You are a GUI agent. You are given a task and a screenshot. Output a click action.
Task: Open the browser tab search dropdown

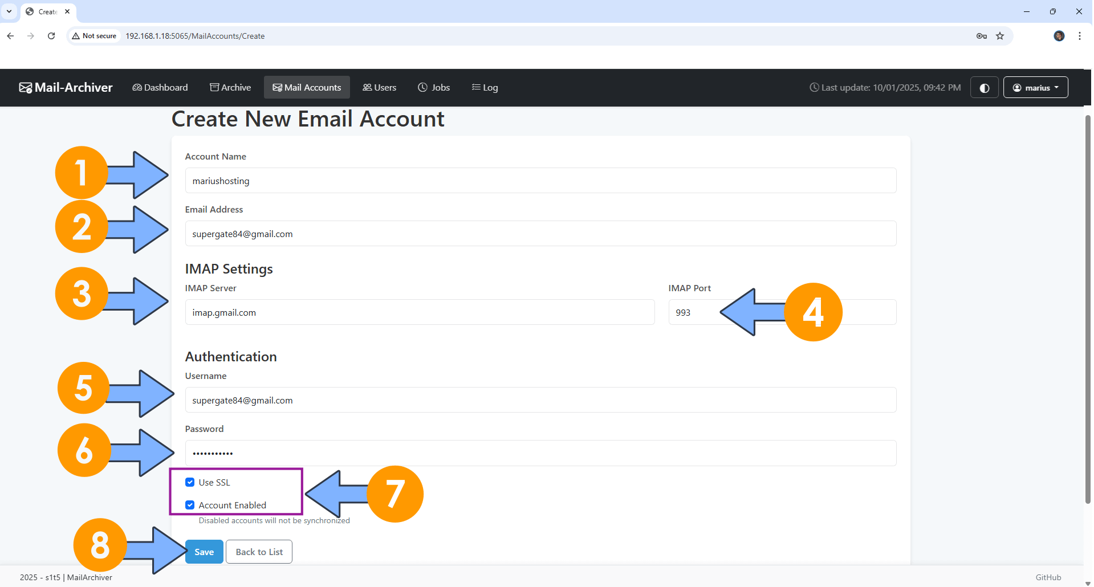9,11
